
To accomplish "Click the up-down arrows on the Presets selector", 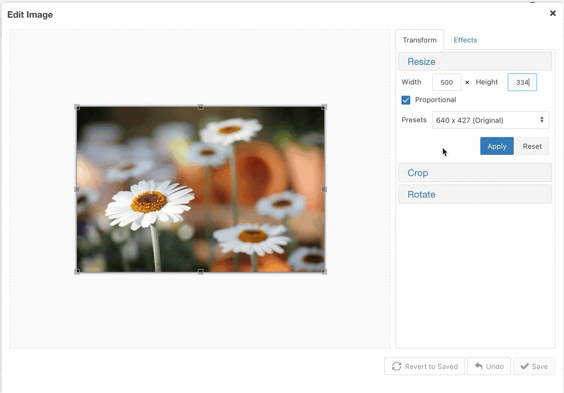I will pos(542,120).
